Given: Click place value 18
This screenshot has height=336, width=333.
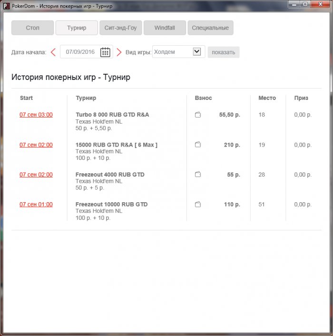Looking at the screenshot, I should [262, 115].
